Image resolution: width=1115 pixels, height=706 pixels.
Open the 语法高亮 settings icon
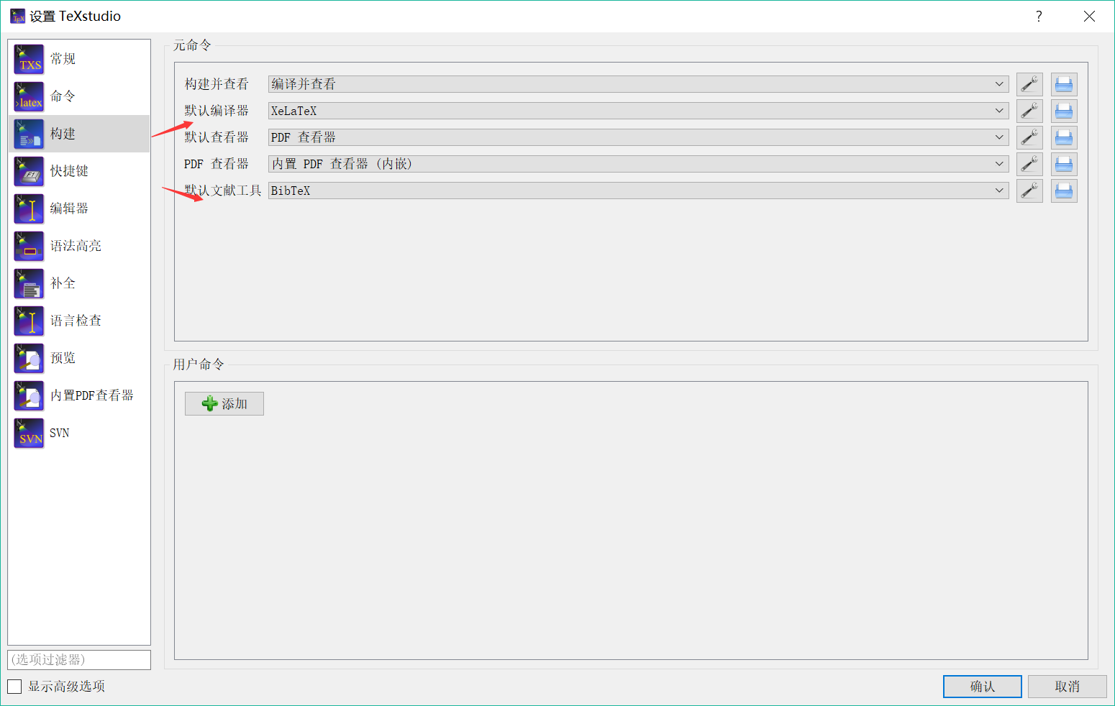click(x=29, y=246)
